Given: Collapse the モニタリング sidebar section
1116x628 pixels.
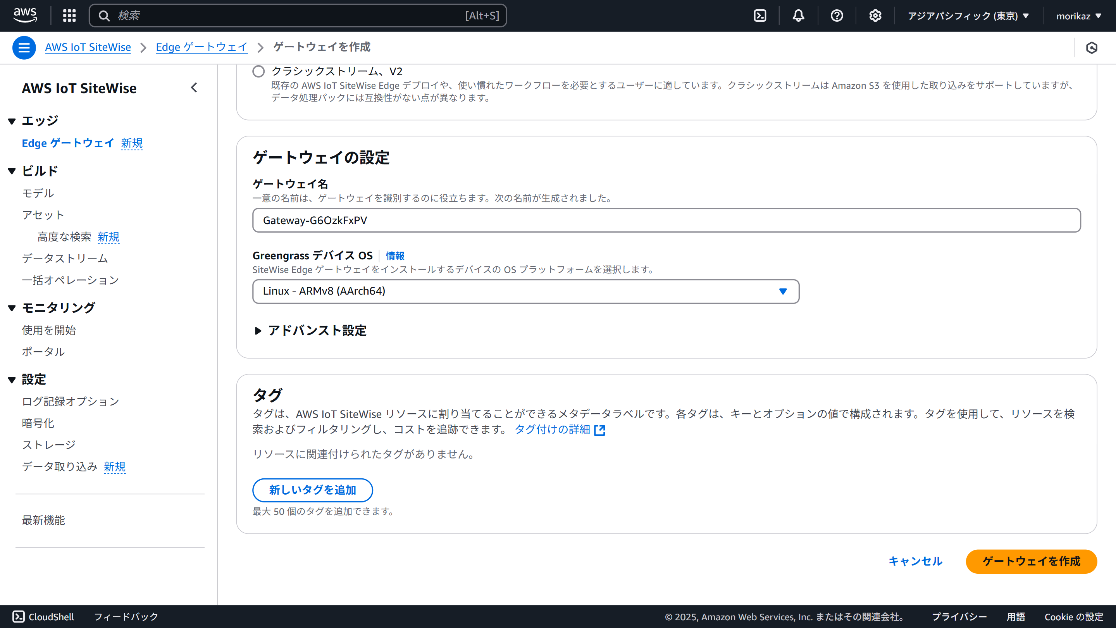Looking at the screenshot, I should click(x=12, y=308).
